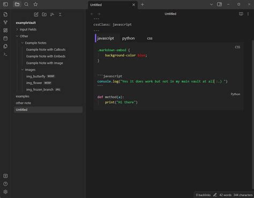Click the templates icon in the ribbon

tap(5, 46)
